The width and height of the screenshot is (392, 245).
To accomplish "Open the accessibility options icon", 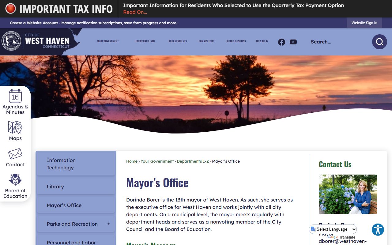I will 378,229.
